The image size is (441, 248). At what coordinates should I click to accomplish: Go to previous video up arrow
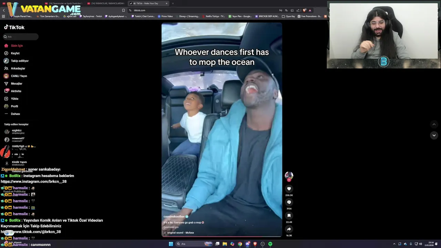pyautogui.click(x=434, y=124)
